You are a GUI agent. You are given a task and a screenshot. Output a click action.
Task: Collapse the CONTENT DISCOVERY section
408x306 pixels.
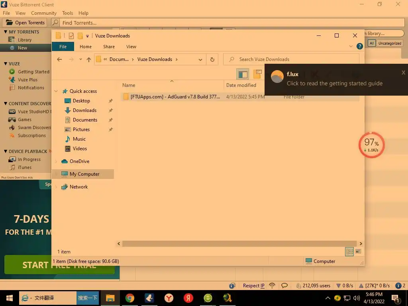click(x=6, y=103)
